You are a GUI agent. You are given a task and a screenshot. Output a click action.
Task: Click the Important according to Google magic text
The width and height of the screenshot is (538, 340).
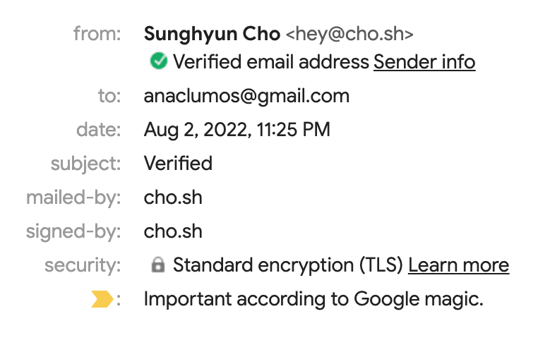tap(313, 299)
